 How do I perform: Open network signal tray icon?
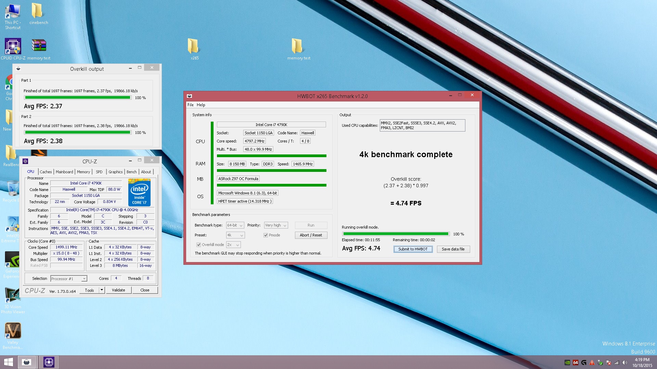(617, 363)
